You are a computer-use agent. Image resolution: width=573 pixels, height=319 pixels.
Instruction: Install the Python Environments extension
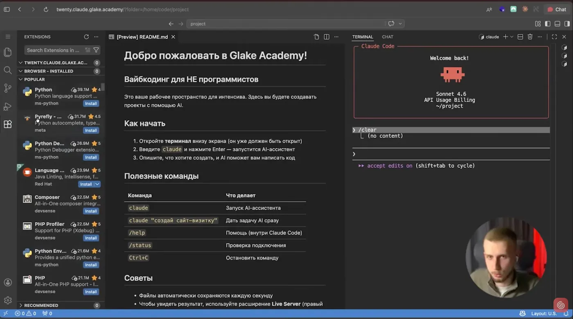pos(91,265)
